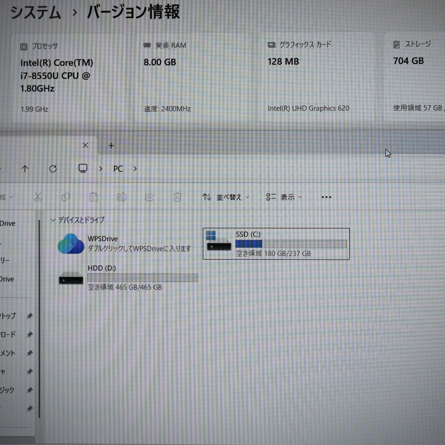Go back to システム settings breadcrumb
445x445 pixels.
point(36,13)
